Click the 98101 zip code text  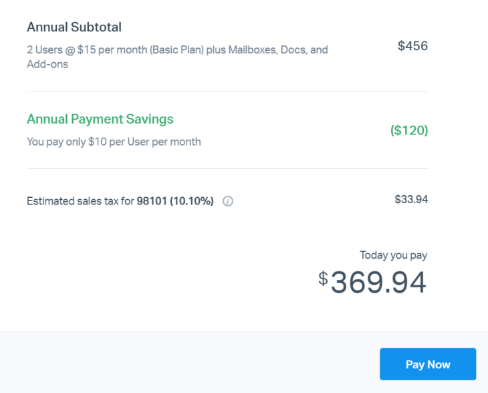click(150, 201)
